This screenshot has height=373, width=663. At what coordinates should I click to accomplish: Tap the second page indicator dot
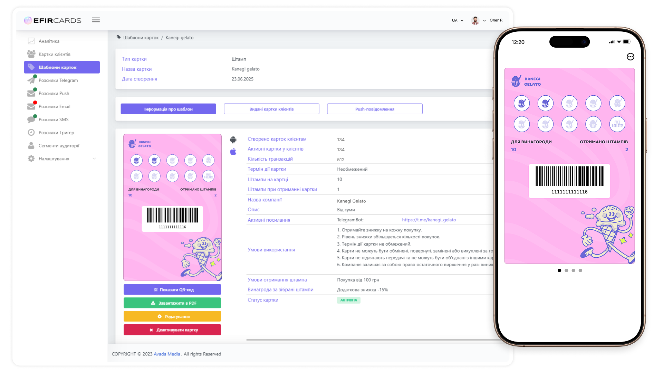[566, 270]
